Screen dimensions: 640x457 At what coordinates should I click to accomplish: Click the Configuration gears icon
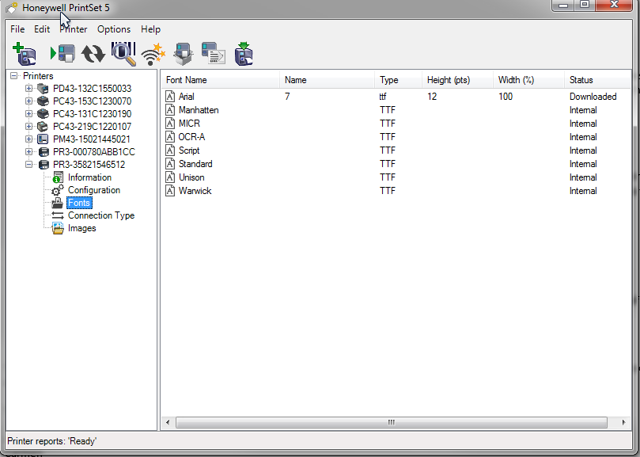point(58,190)
